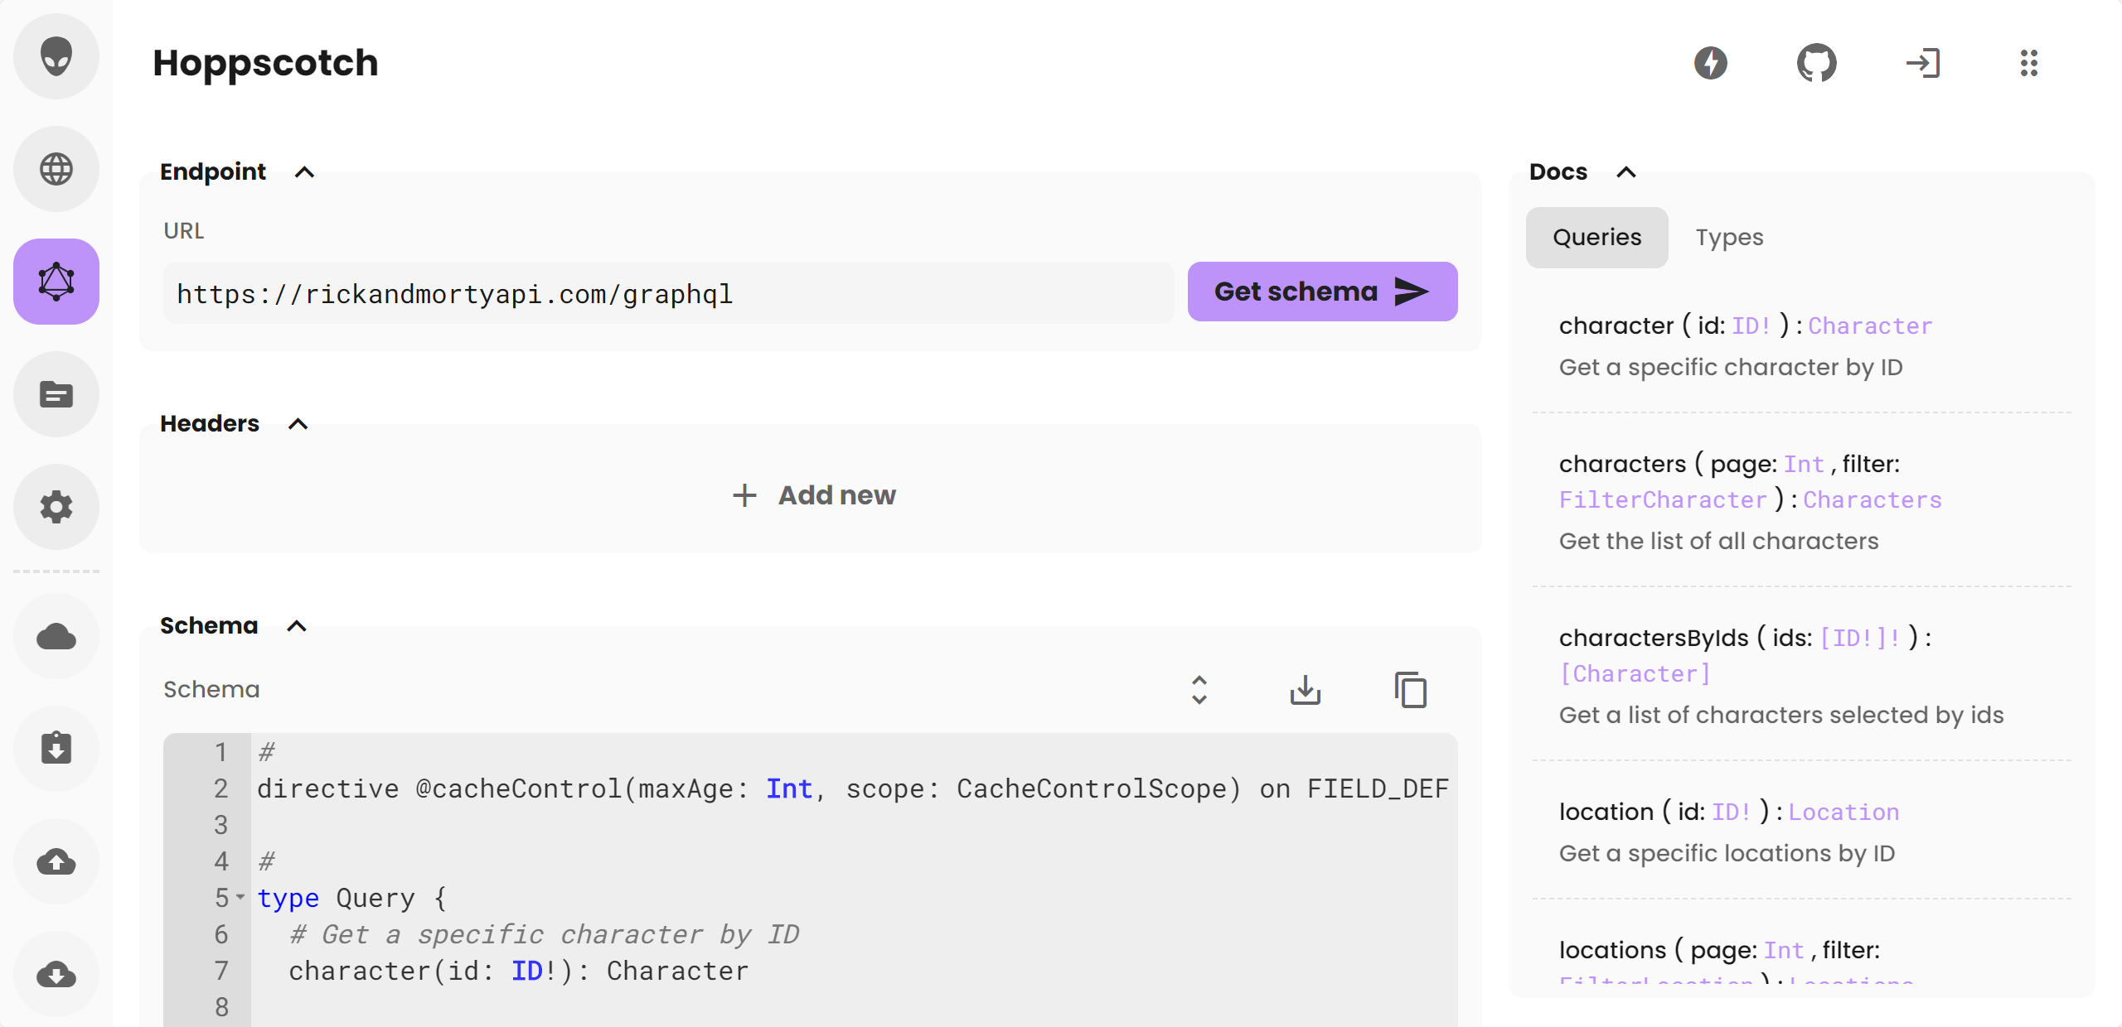Toggle the schema editor expand arrows
This screenshot has width=2122, height=1027.
pos(1199,690)
